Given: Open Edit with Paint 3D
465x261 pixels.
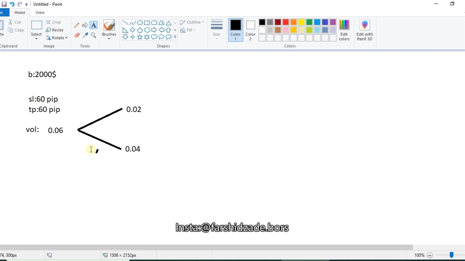Looking at the screenshot, I should 364,30.
